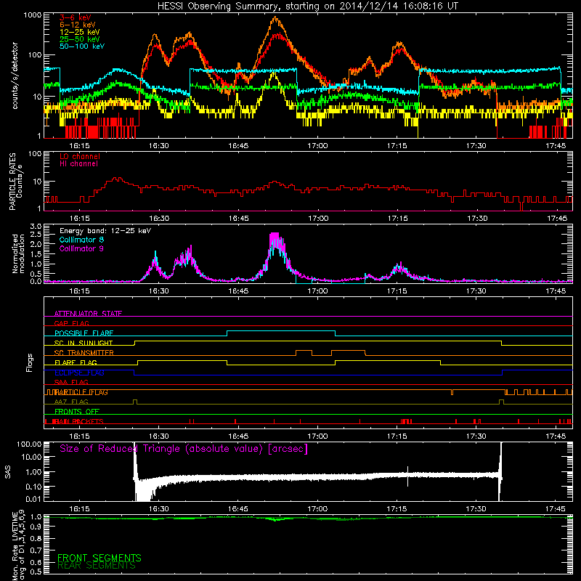
Task: Click the 'SC IN SUNLIGHT' flag label
Action: [x=84, y=343]
